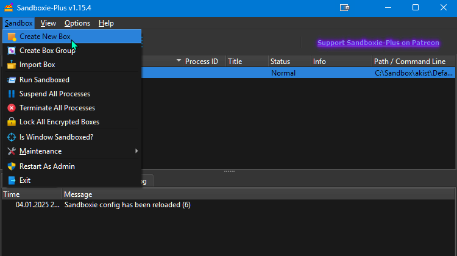
Task: Choose Create New Box from menu
Action: (72, 37)
